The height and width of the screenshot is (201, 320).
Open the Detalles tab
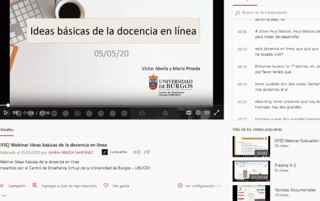7,130
